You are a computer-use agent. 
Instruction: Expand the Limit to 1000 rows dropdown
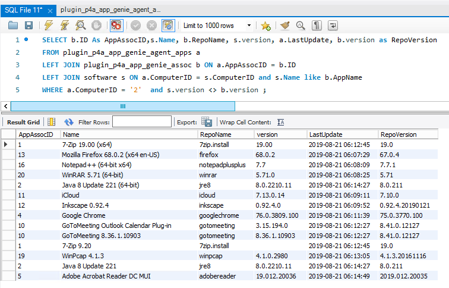(249, 26)
